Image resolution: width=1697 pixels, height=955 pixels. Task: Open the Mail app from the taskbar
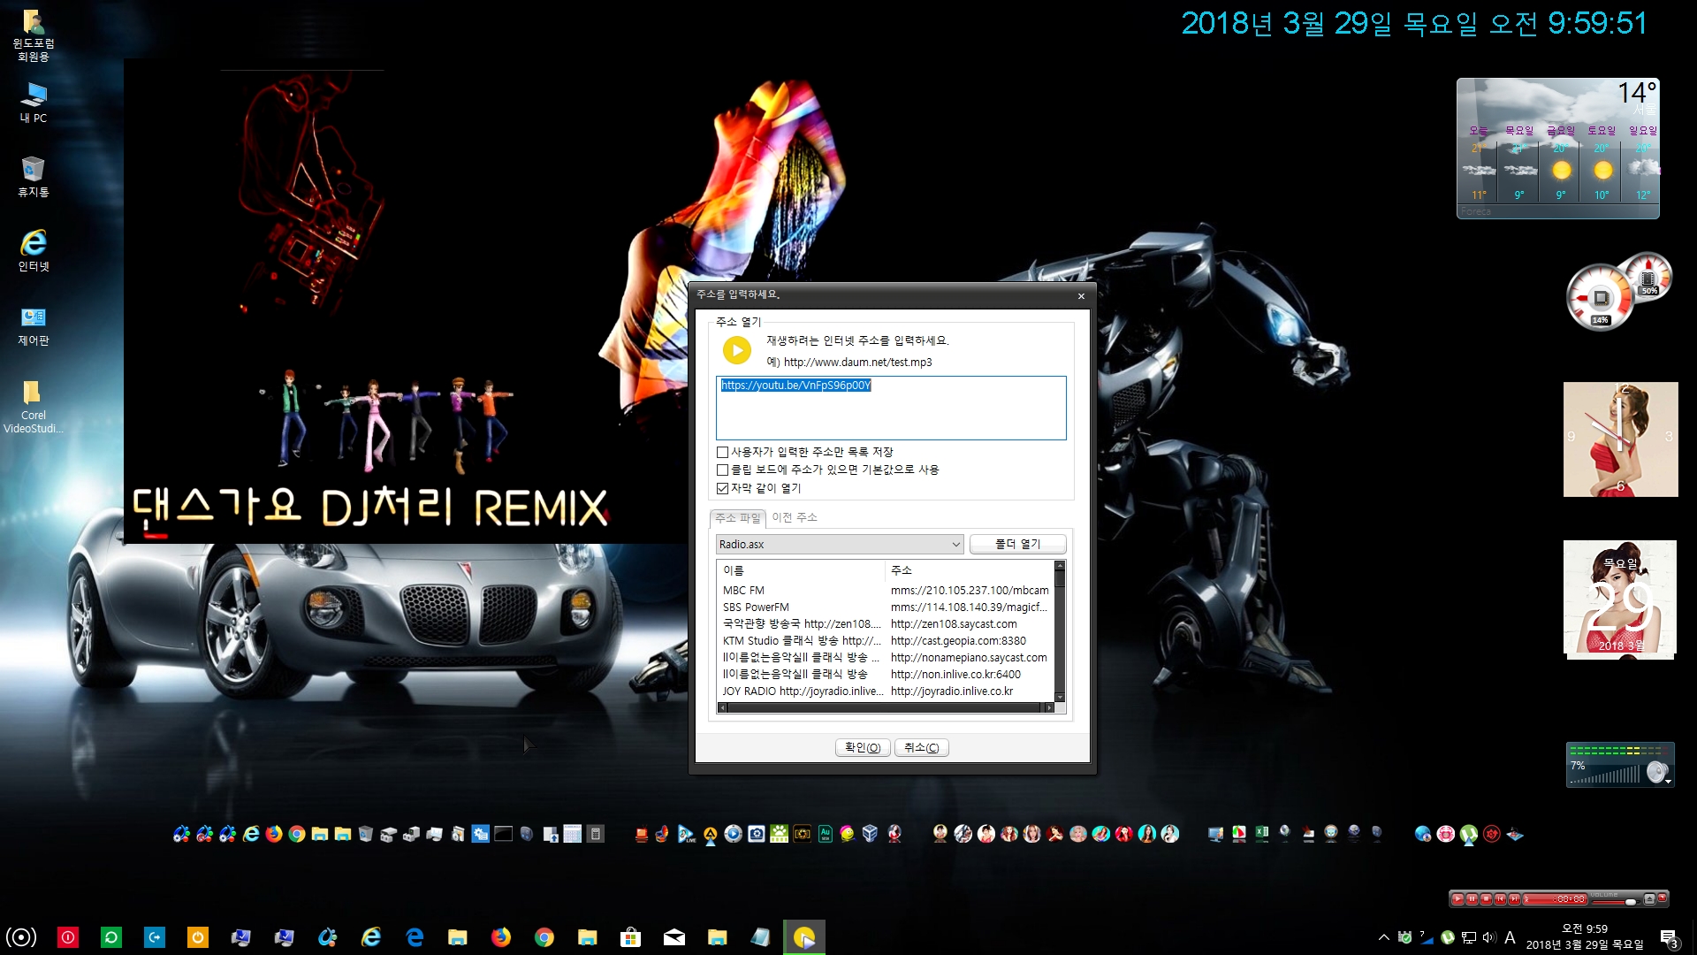[674, 937]
